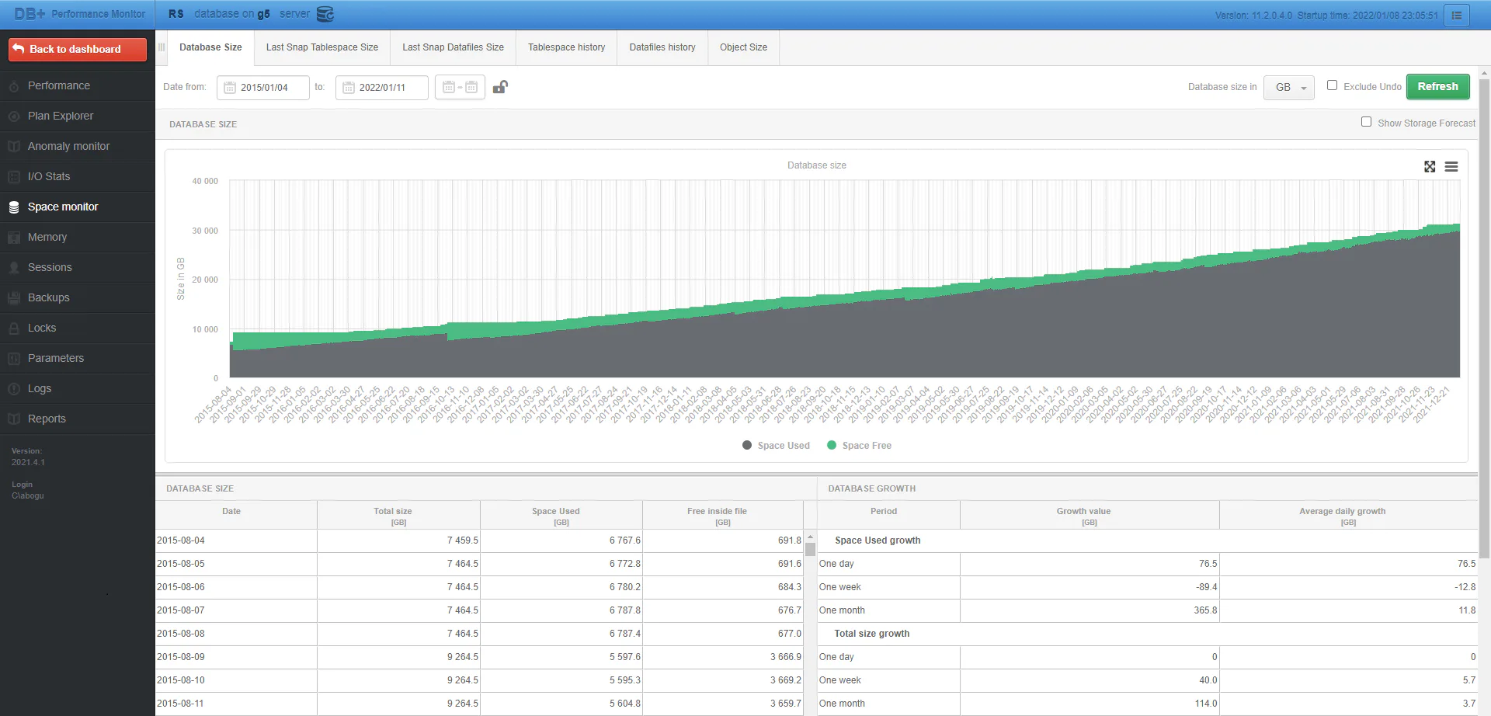Click the Space monitor database icon
The width and height of the screenshot is (1491, 716).
pyautogui.click(x=14, y=207)
